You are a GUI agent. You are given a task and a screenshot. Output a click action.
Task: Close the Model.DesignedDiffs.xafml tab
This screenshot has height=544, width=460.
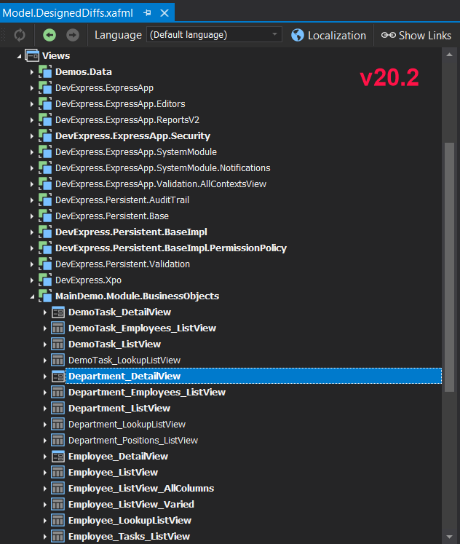point(164,13)
